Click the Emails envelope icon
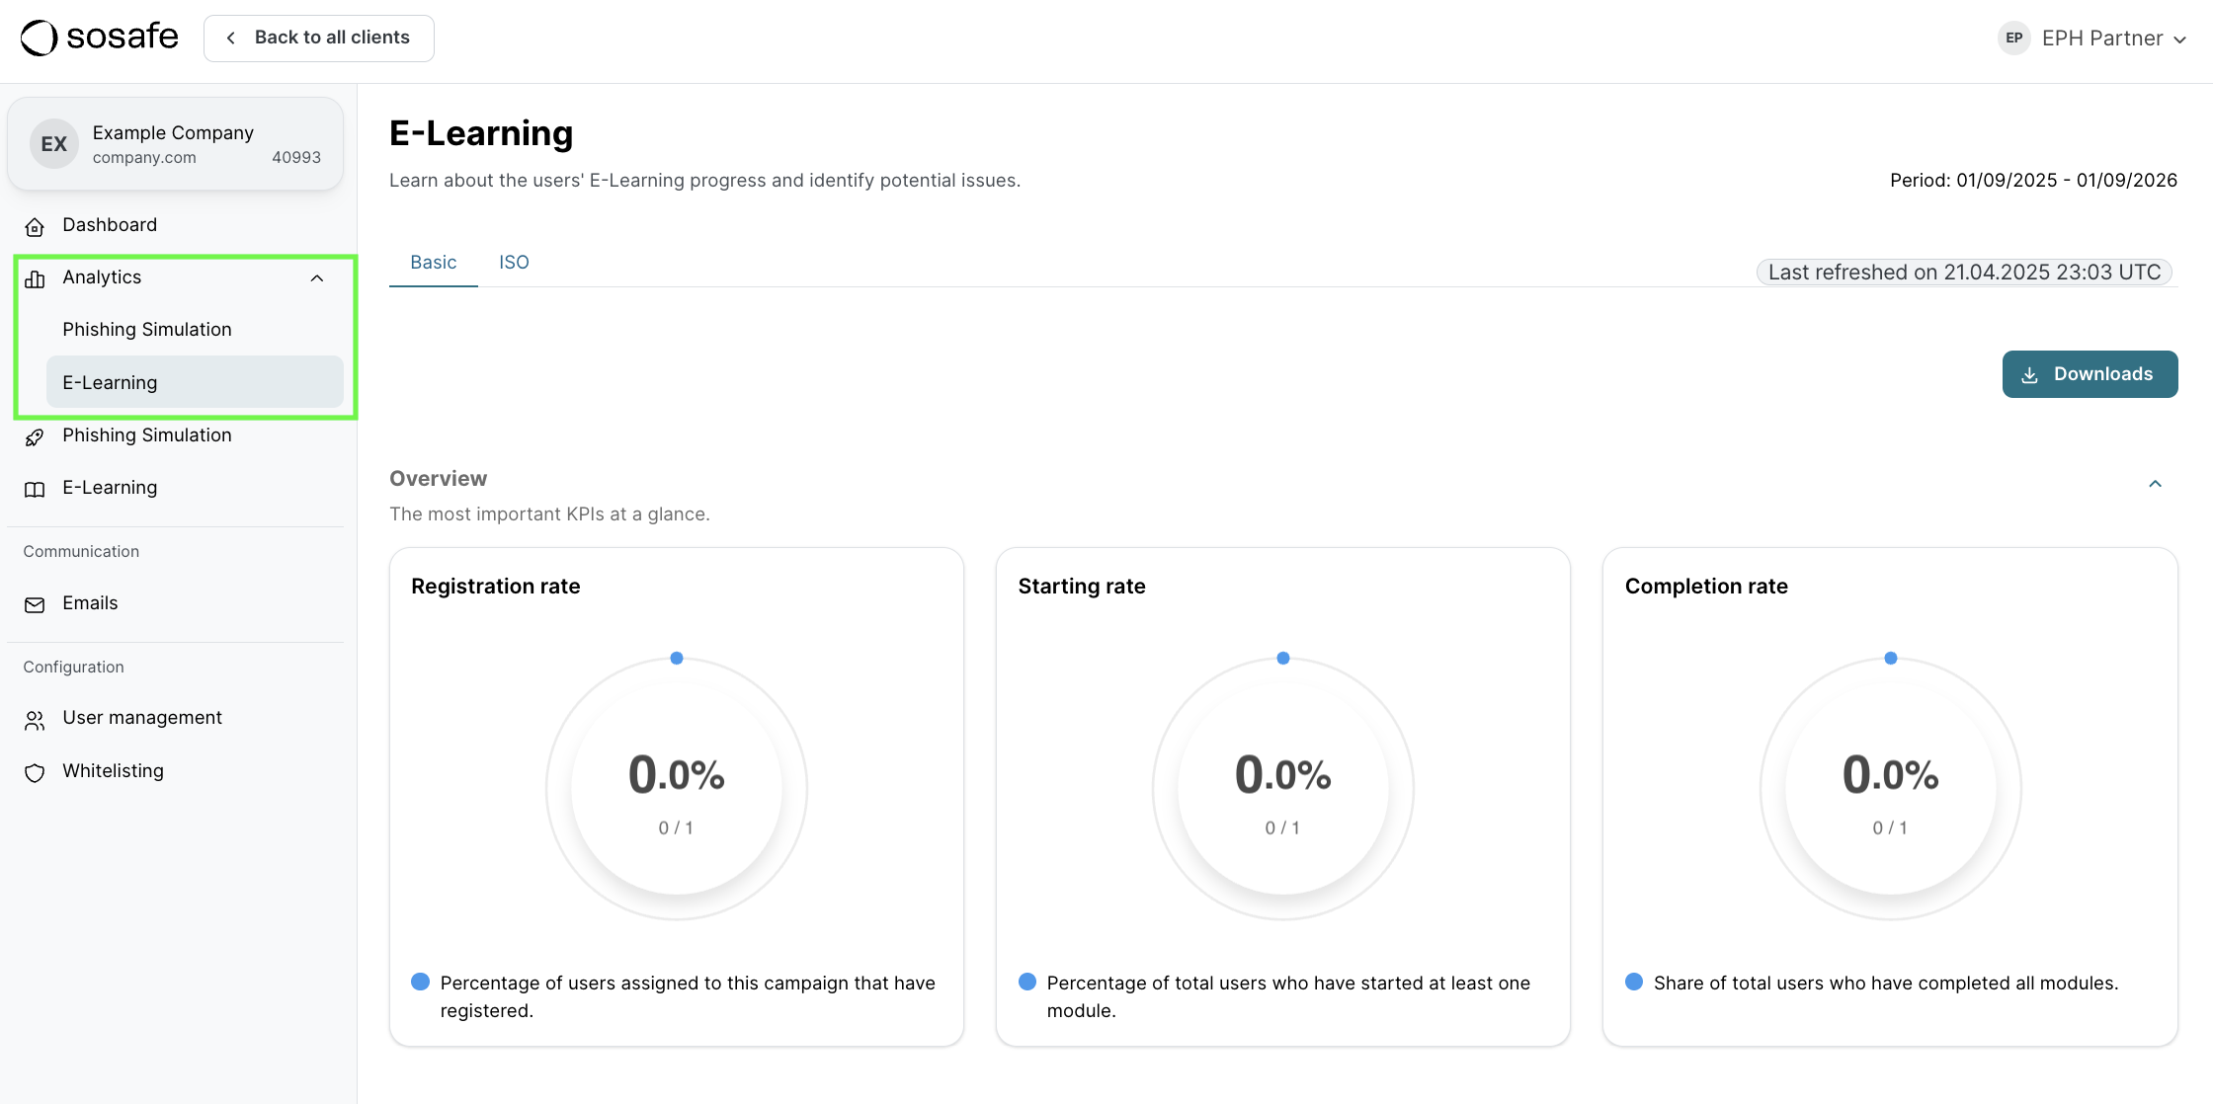 pos(35,604)
